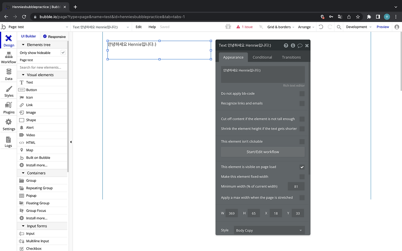This screenshot has width=402, height=251.
Task: Click the Search for new elements field
Action: [42, 67]
